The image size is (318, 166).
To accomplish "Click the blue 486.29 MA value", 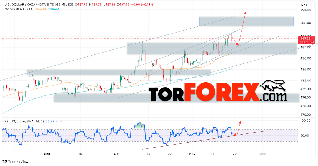I will tap(53, 9).
